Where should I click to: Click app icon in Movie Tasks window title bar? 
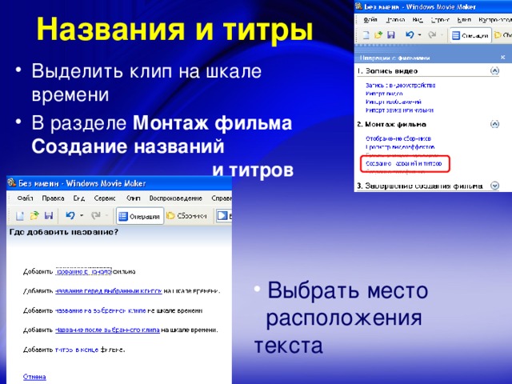(359, 6)
